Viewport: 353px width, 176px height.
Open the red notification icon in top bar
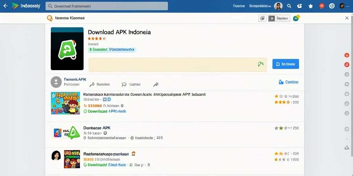point(322,6)
